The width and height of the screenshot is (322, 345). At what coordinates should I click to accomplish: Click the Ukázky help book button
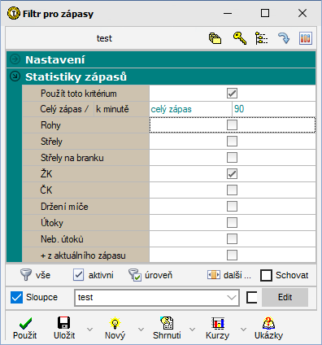tap(268, 328)
